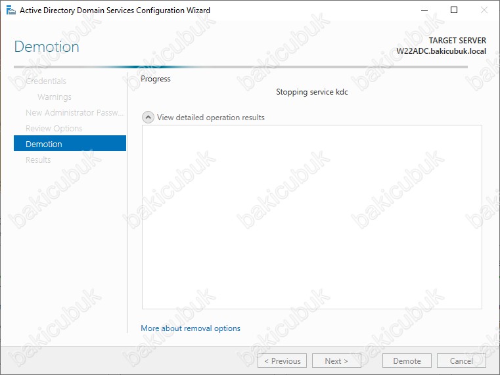Image resolution: width=500 pixels, height=375 pixels.
Task: Collapse the View detailed operation results section
Action: click(148, 118)
